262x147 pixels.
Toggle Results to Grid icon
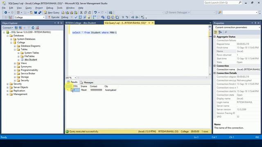pos(113,17)
